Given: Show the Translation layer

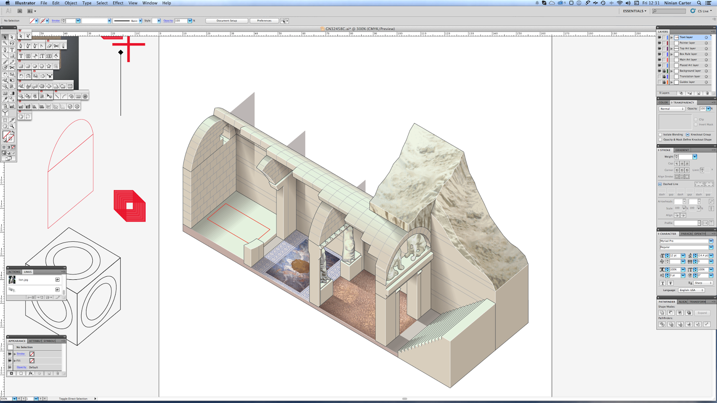Looking at the screenshot, I should coord(659,77).
